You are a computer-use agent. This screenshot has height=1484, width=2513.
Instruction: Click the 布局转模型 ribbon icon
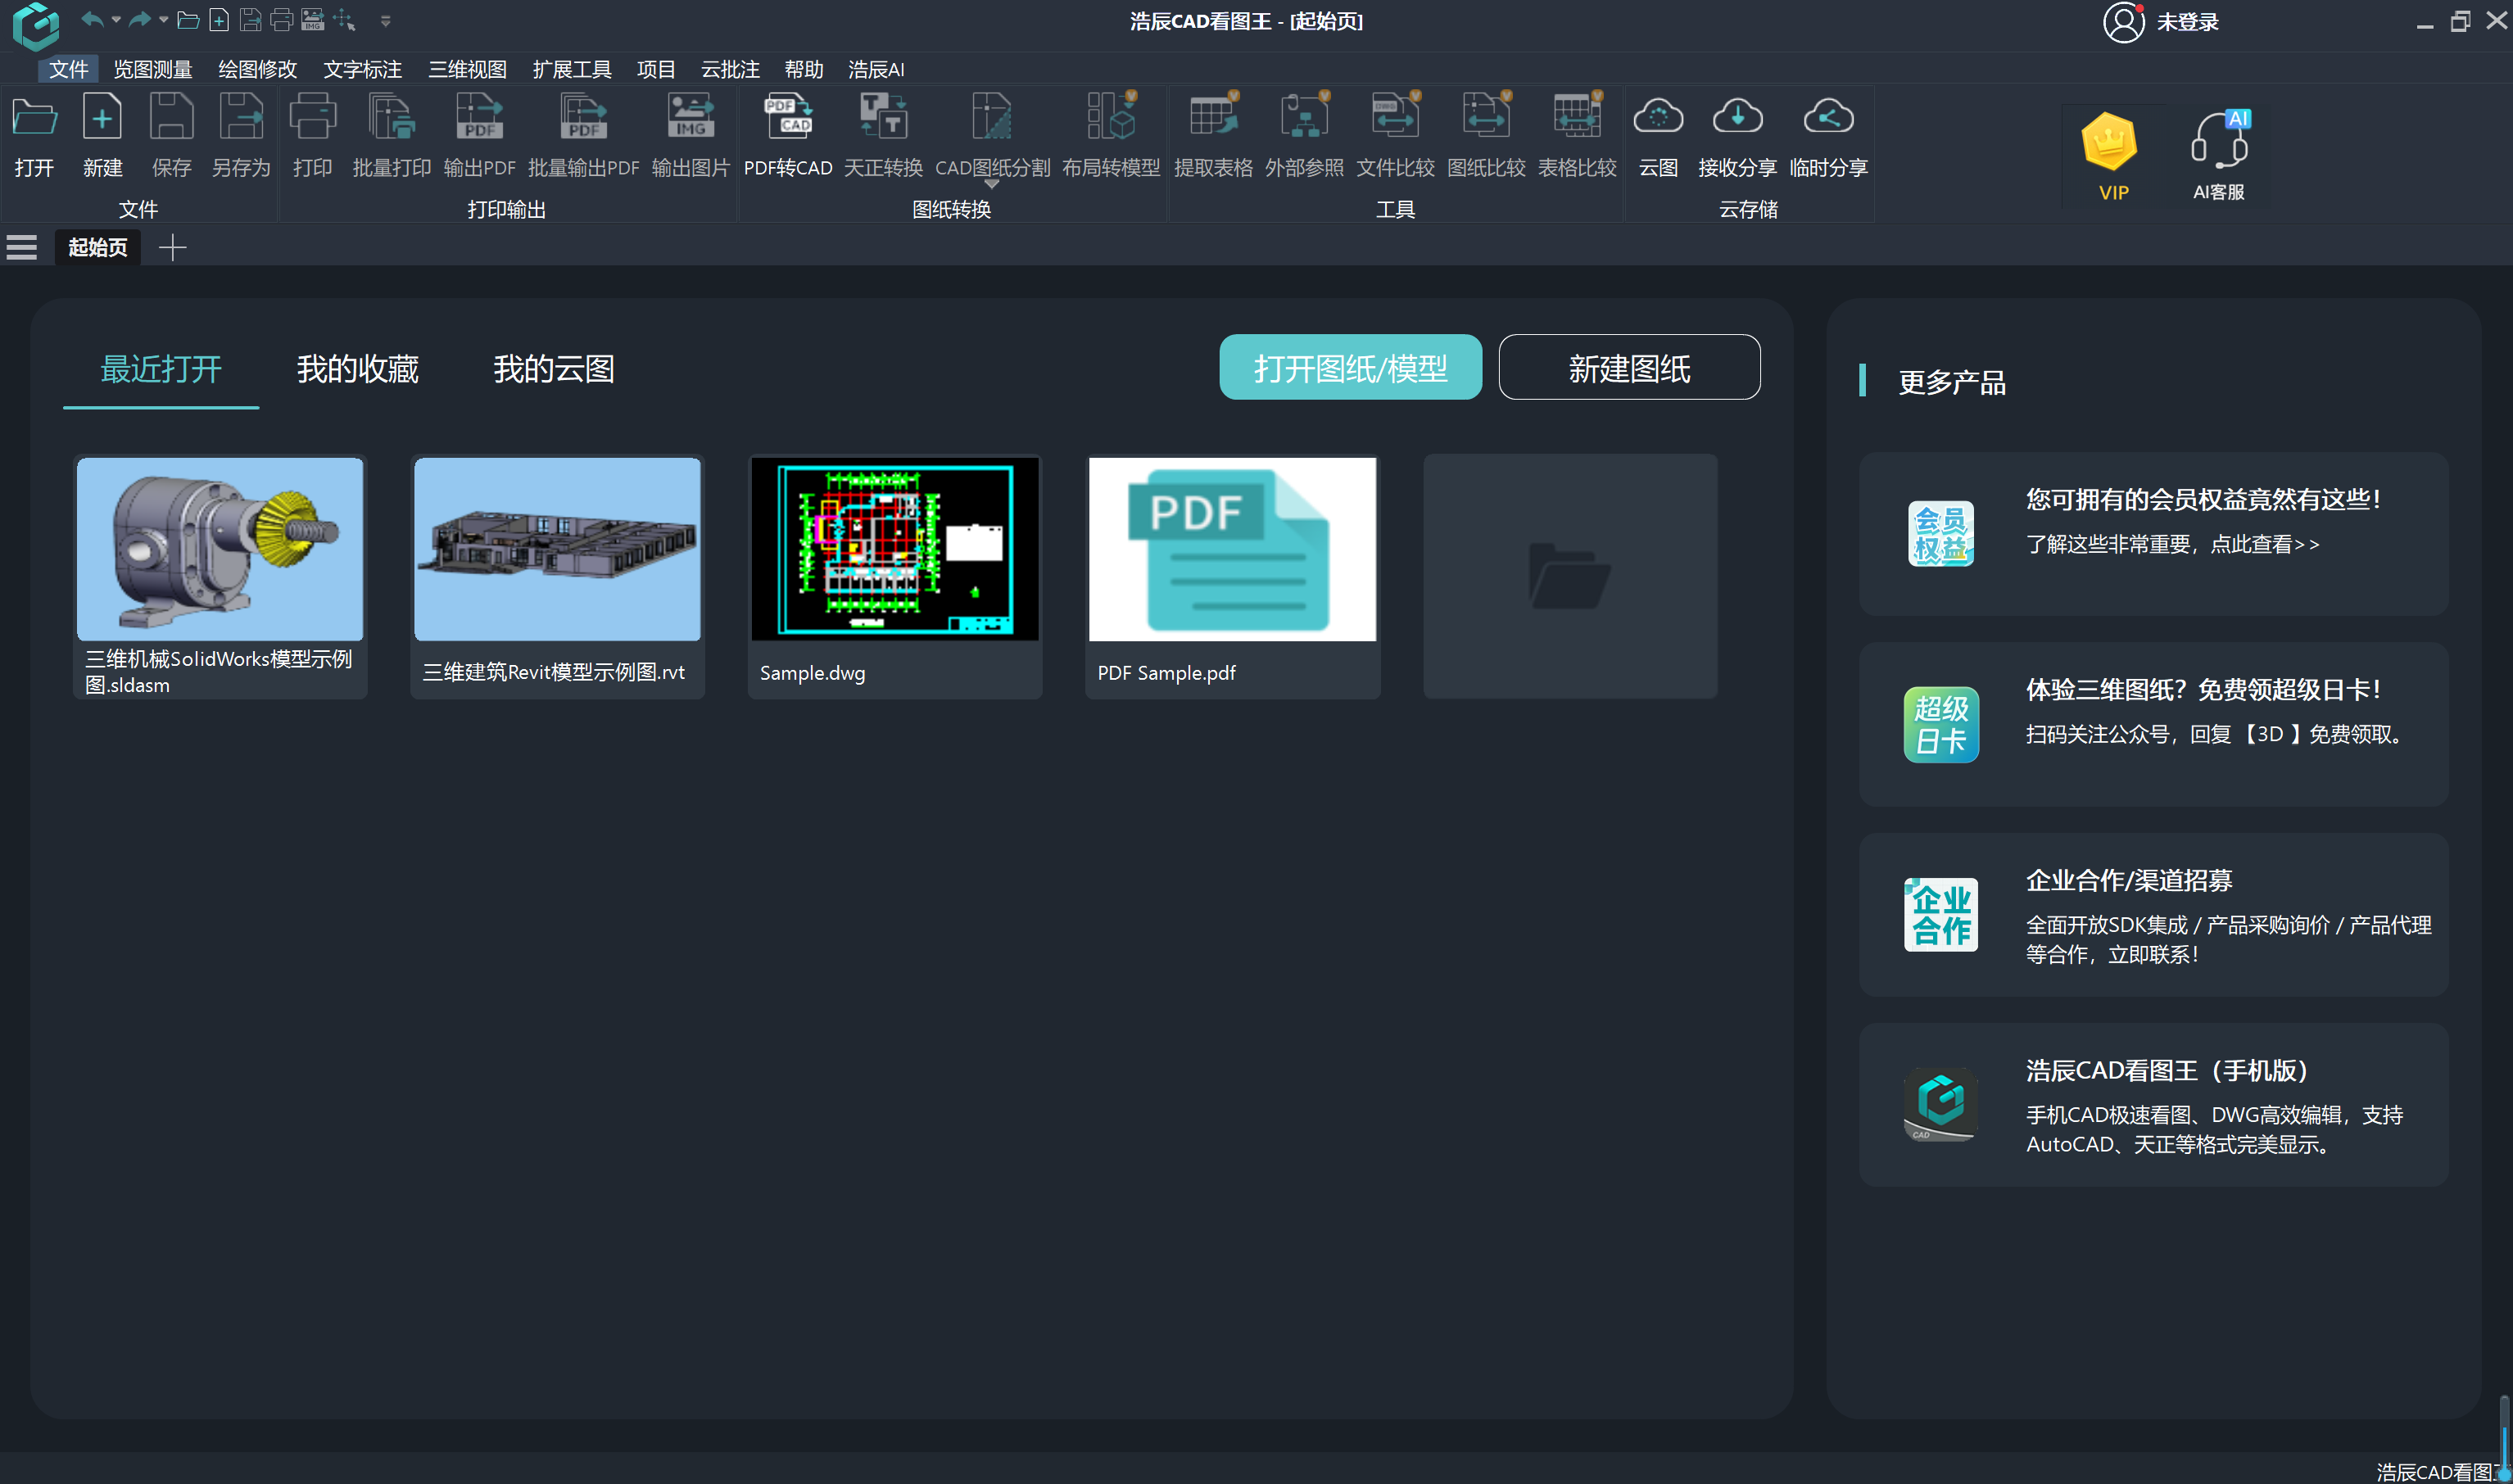pos(1111,135)
